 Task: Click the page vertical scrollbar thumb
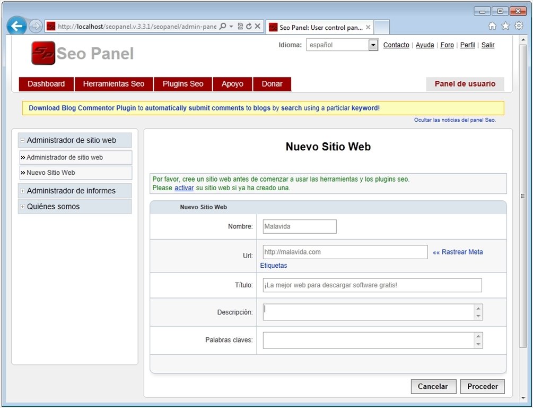click(x=523, y=196)
